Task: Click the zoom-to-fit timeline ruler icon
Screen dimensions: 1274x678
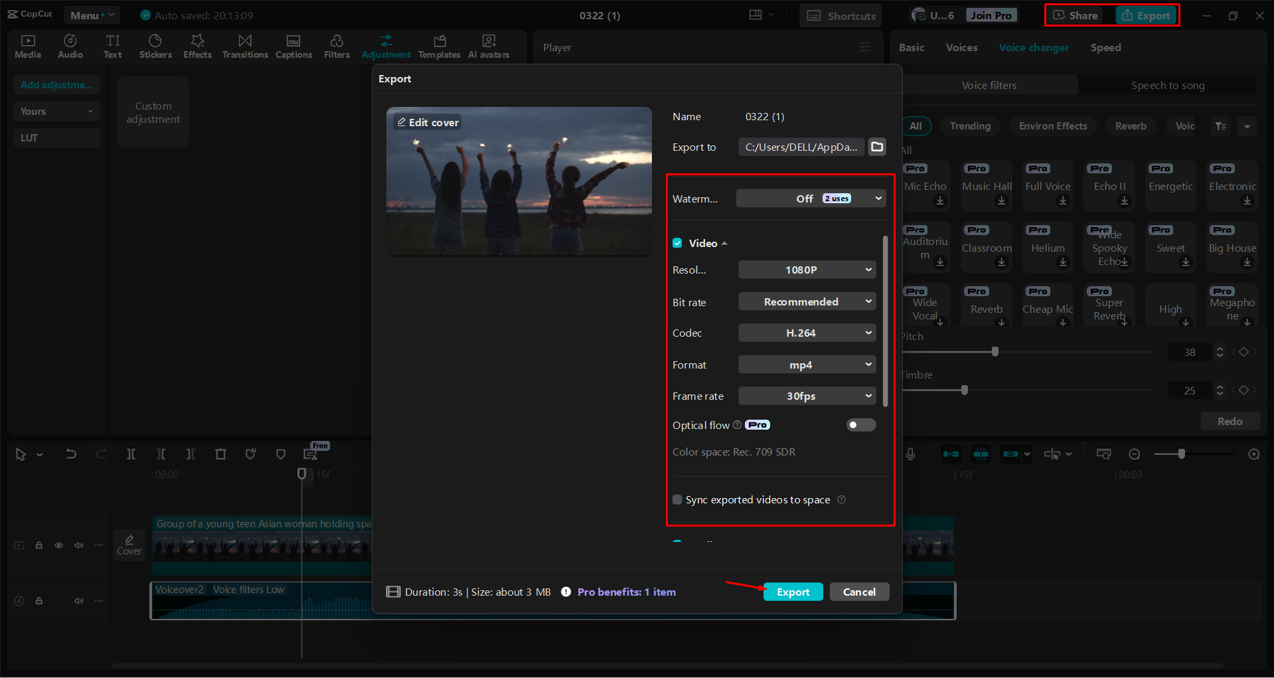Action: (x=1103, y=454)
